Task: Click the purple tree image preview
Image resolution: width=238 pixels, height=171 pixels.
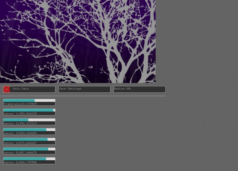Action: (78, 41)
